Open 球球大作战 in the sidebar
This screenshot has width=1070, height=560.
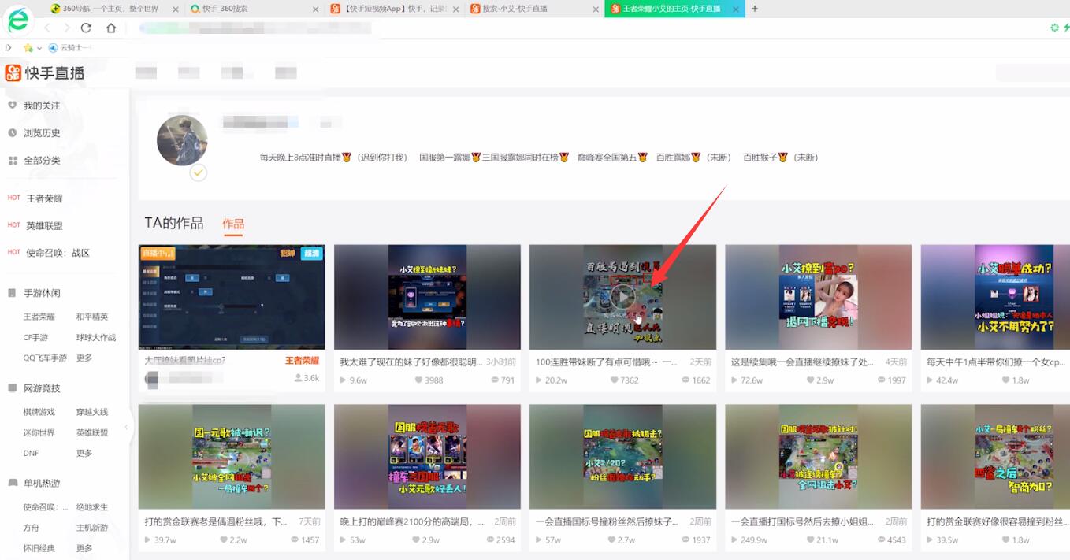(x=96, y=337)
